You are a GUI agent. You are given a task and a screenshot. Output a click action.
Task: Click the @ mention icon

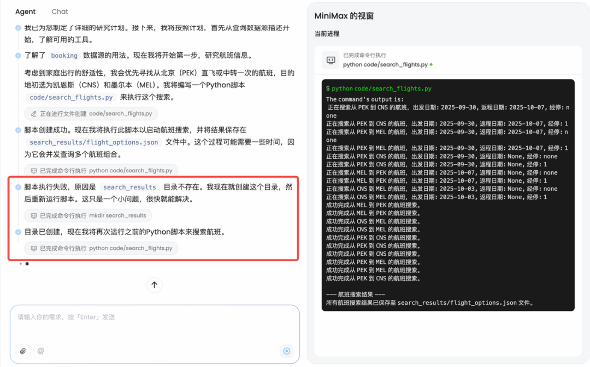point(41,351)
